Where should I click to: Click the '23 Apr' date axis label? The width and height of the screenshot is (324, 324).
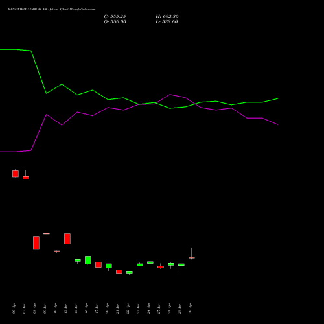pyautogui.click(x=139, y=308)
